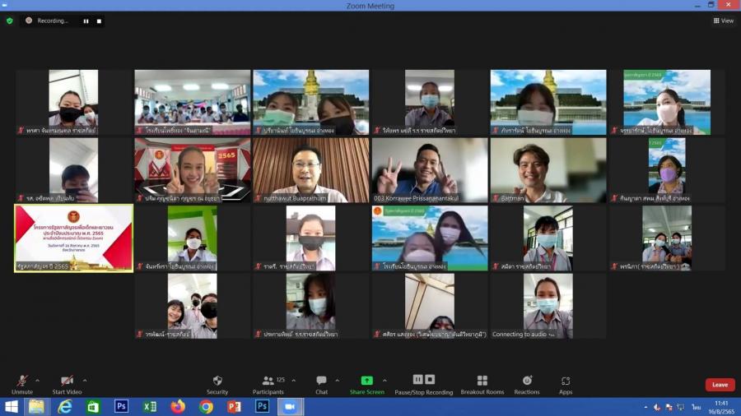Open the View layout menu
Viewport: 741px width, 416px height.
[723, 21]
